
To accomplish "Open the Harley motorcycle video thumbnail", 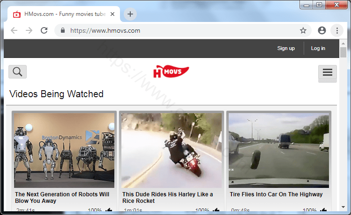I will [x=172, y=150].
